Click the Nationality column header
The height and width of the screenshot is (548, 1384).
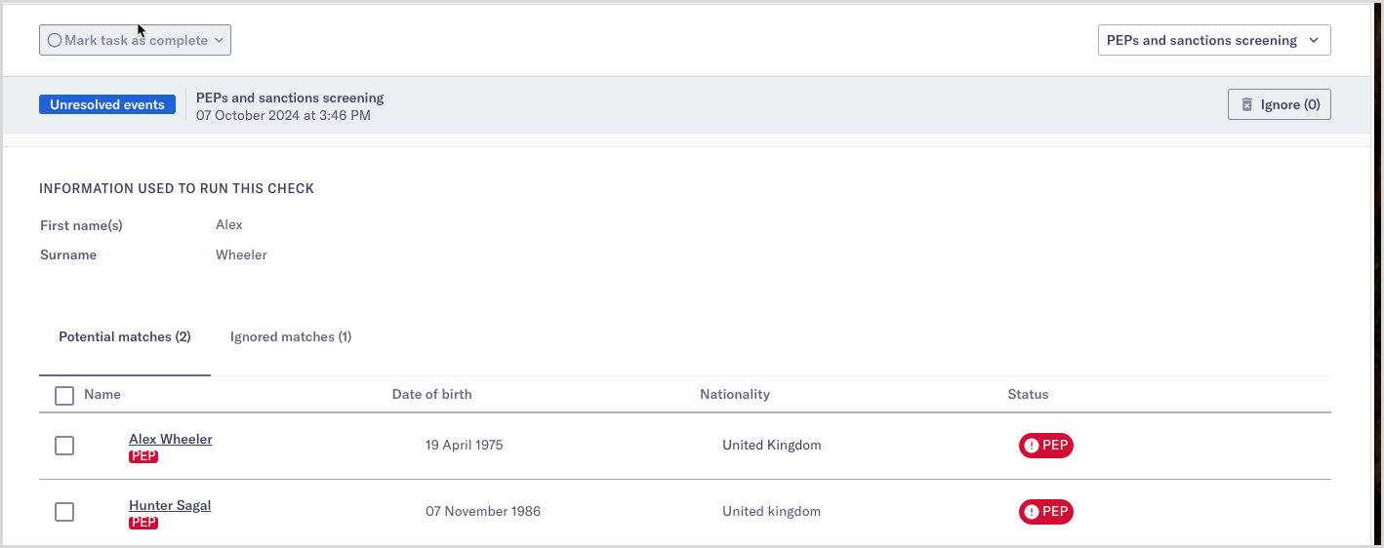click(734, 394)
